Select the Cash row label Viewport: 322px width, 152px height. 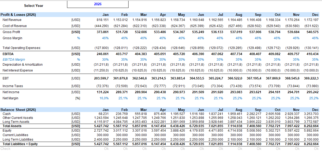tap(7, 114)
